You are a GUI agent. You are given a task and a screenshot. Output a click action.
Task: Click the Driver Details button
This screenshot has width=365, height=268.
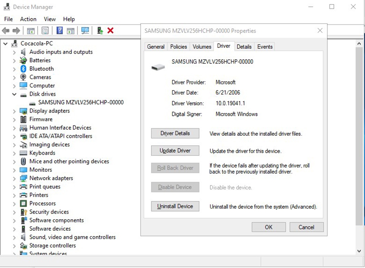[x=175, y=133]
